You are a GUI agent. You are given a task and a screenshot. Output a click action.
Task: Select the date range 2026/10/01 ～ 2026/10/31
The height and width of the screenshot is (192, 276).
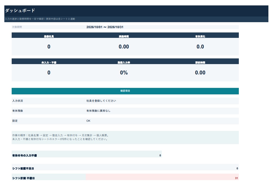tap(105, 27)
